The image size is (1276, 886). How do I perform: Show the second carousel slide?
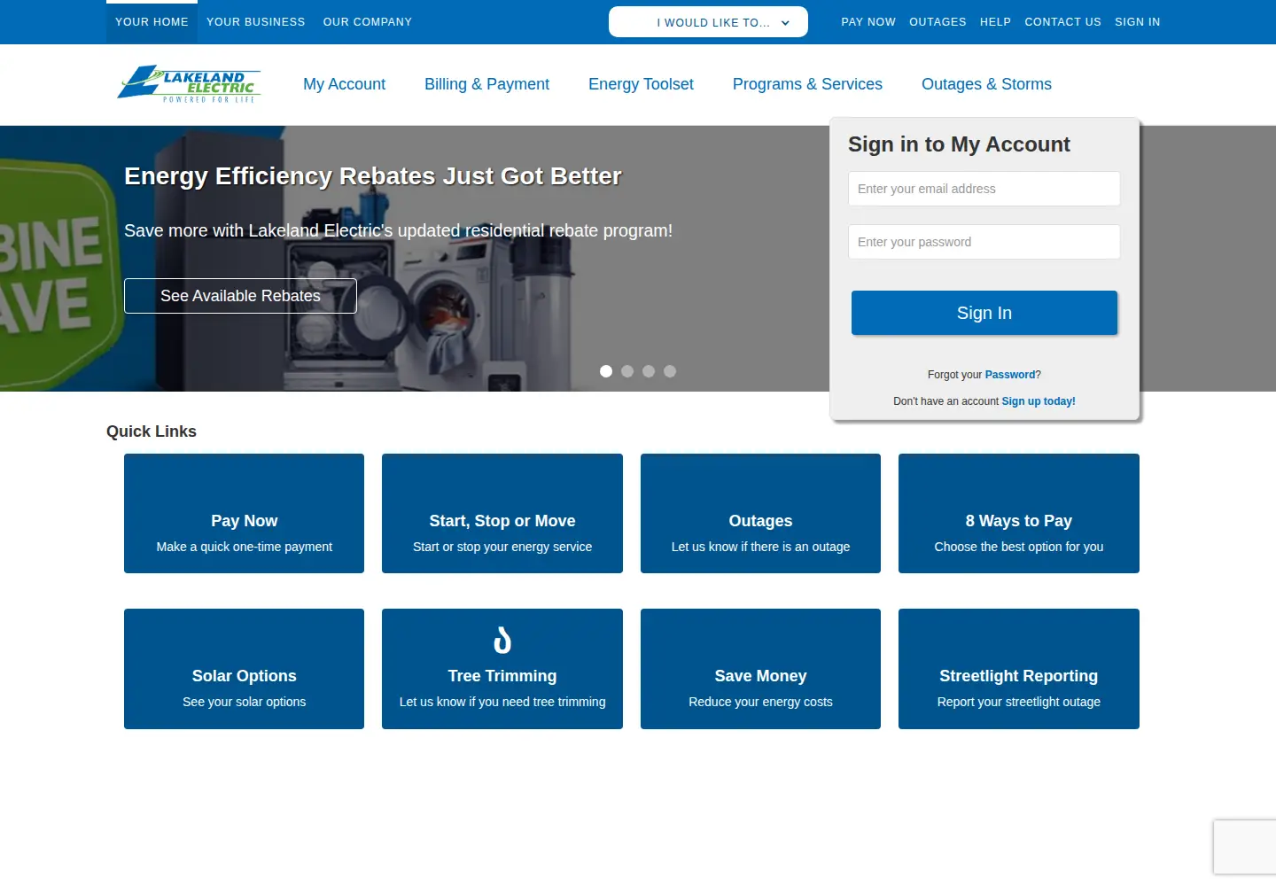click(x=627, y=371)
